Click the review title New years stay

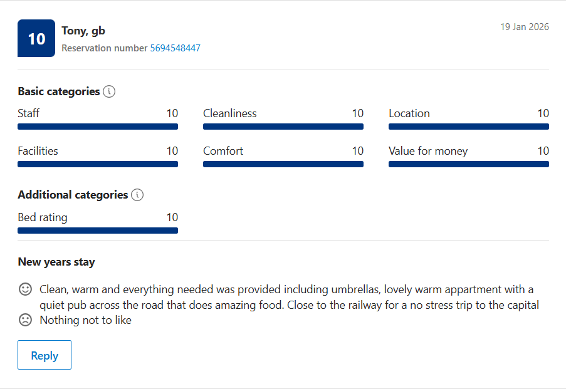coord(56,262)
